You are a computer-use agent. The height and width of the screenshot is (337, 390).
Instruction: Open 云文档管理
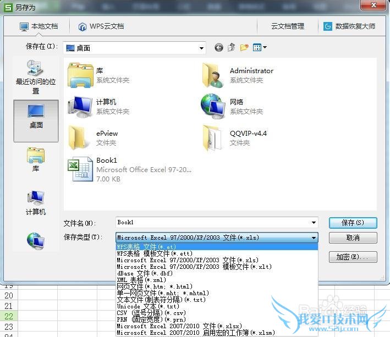coord(288,26)
